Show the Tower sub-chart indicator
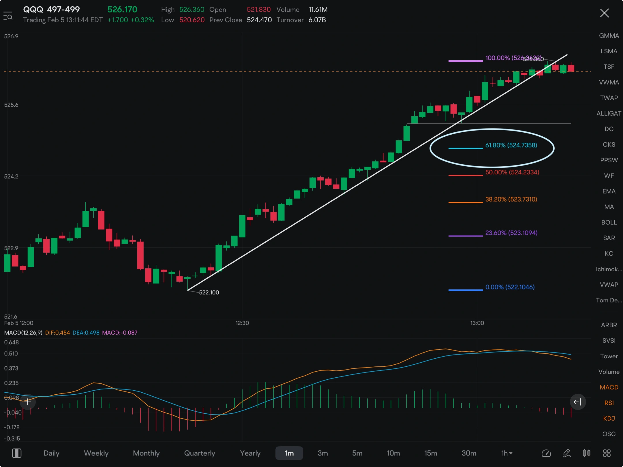The height and width of the screenshot is (467, 623). (609, 356)
